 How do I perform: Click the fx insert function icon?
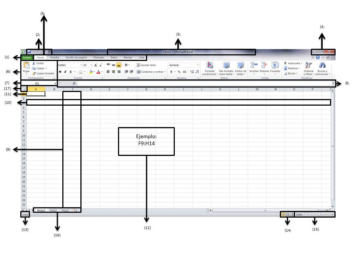tap(74, 83)
